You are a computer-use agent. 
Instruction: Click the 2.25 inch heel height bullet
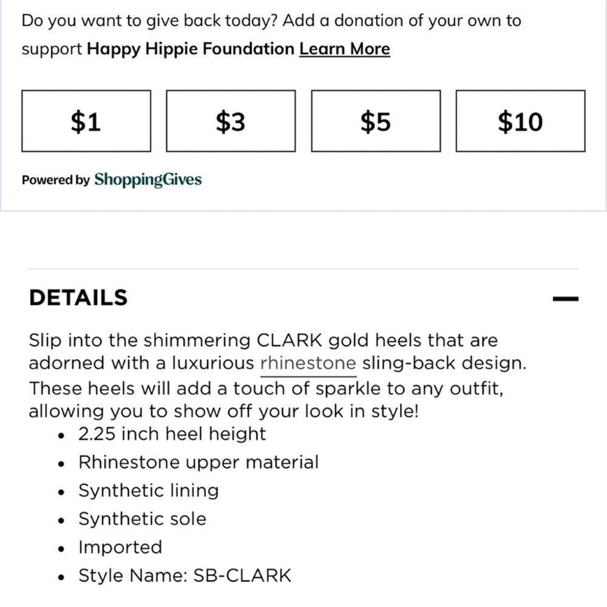[172, 433]
